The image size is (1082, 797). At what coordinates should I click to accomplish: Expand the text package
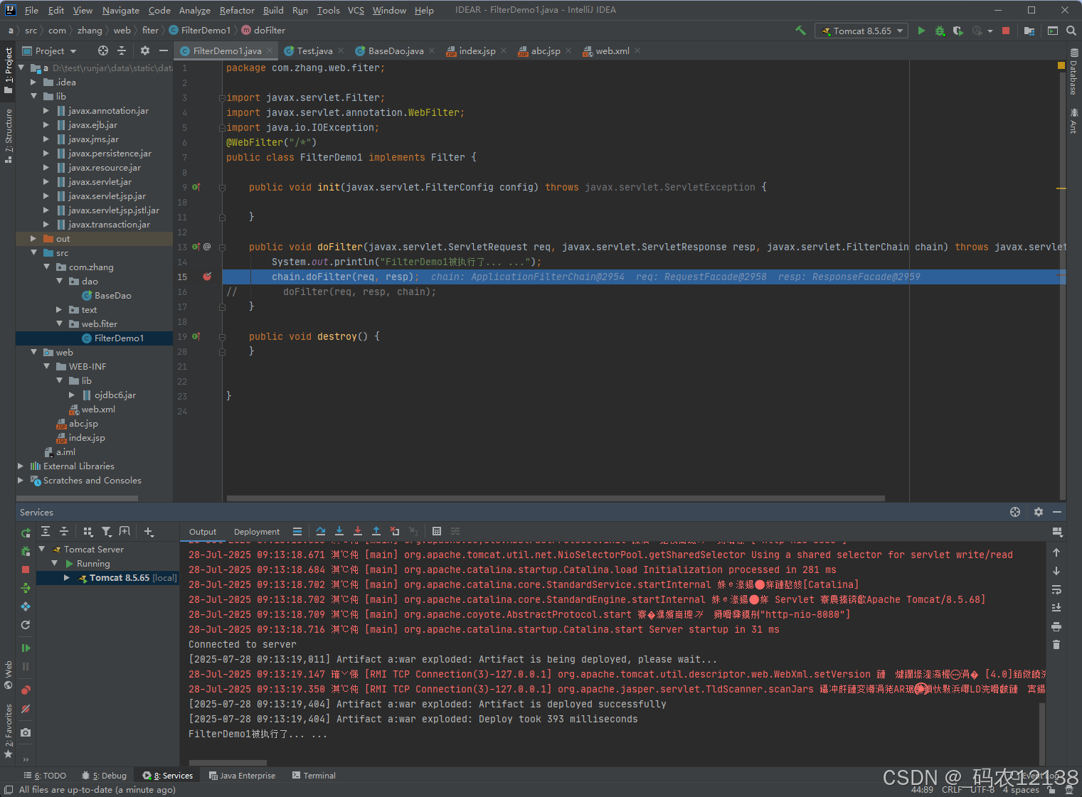tap(59, 309)
